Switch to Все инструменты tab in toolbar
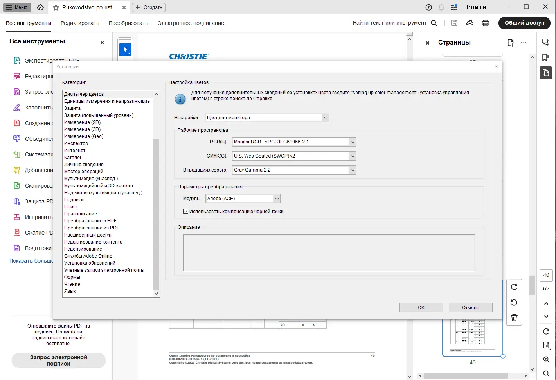 29,23
